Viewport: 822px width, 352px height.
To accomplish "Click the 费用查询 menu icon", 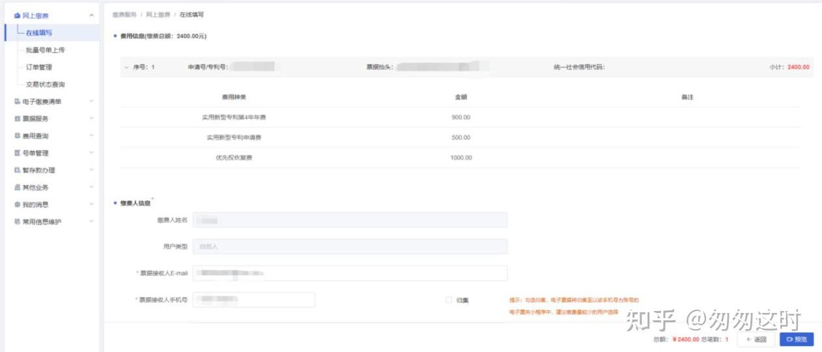I will click(x=18, y=136).
